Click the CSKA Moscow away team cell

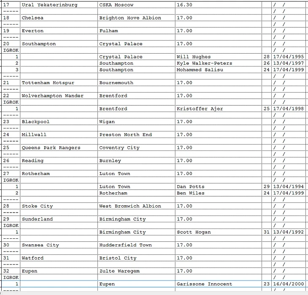(x=116, y=5)
